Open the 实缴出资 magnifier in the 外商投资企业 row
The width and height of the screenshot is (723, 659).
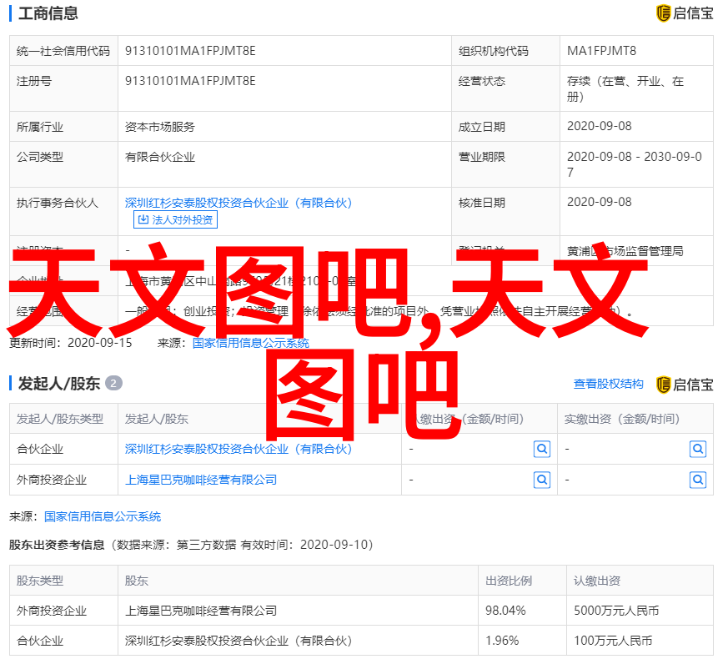tap(698, 480)
